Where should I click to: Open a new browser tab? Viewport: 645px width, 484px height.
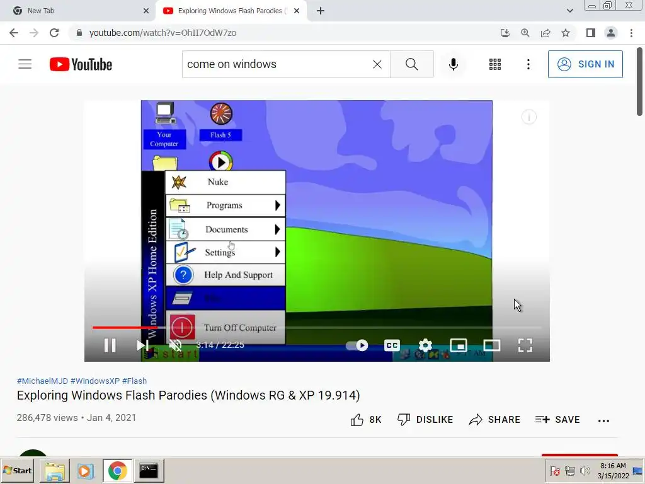pyautogui.click(x=321, y=11)
